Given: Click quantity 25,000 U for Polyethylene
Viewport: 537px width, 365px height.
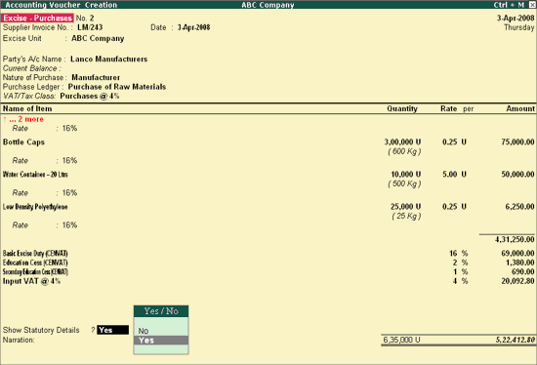Looking at the screenshot, I should (405, 207).
